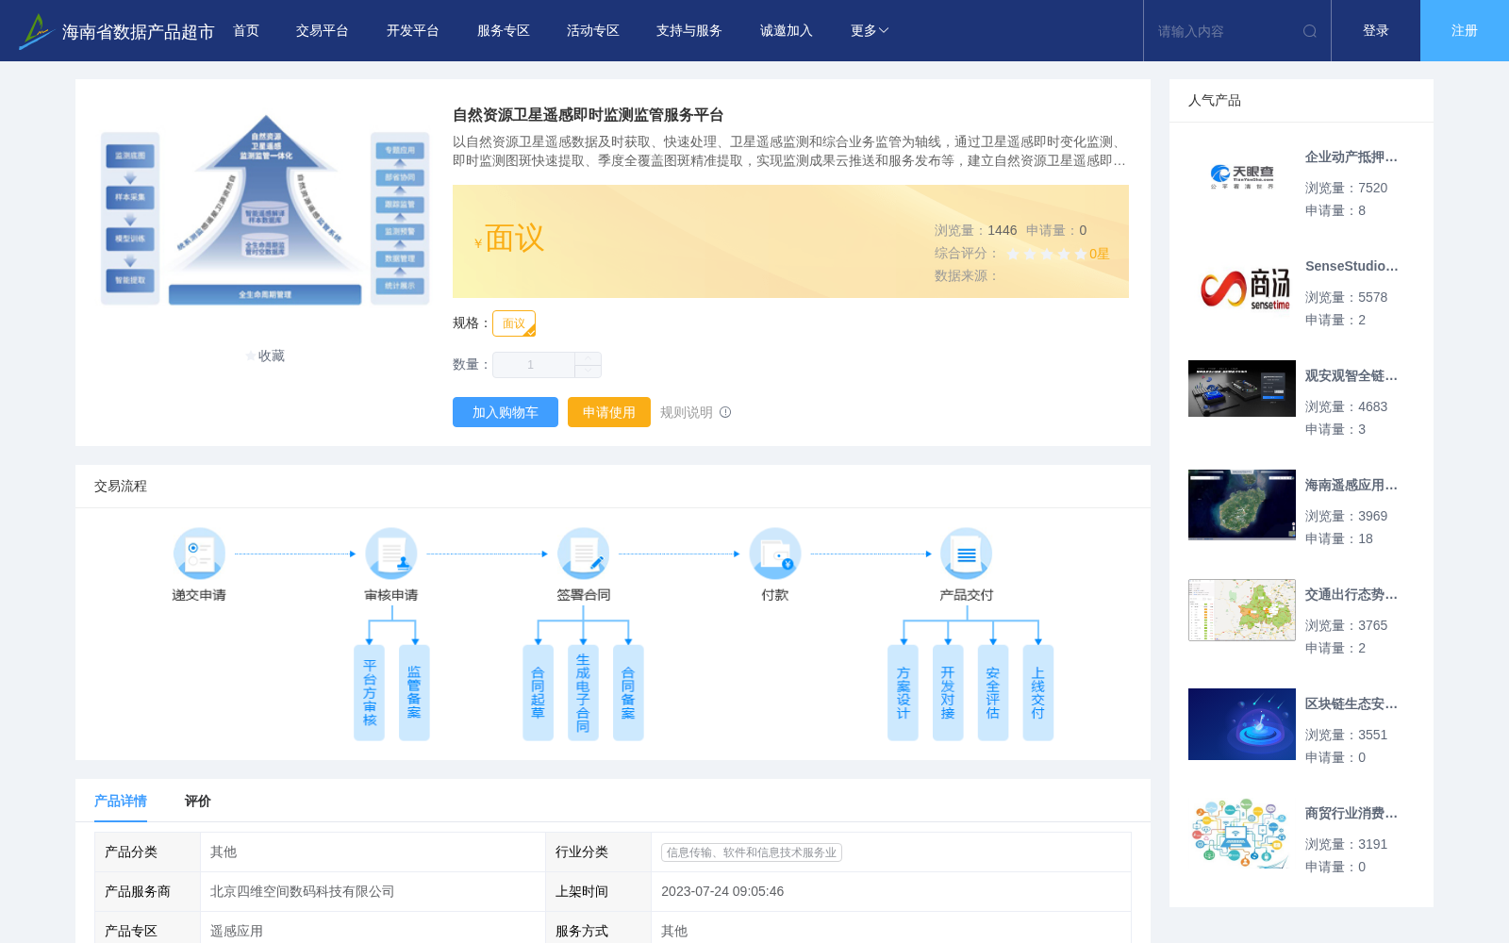This screenshot has height=943, width=1509.
Task: Open 天眼查 product thumbnail
Action: coord(1242,176)
